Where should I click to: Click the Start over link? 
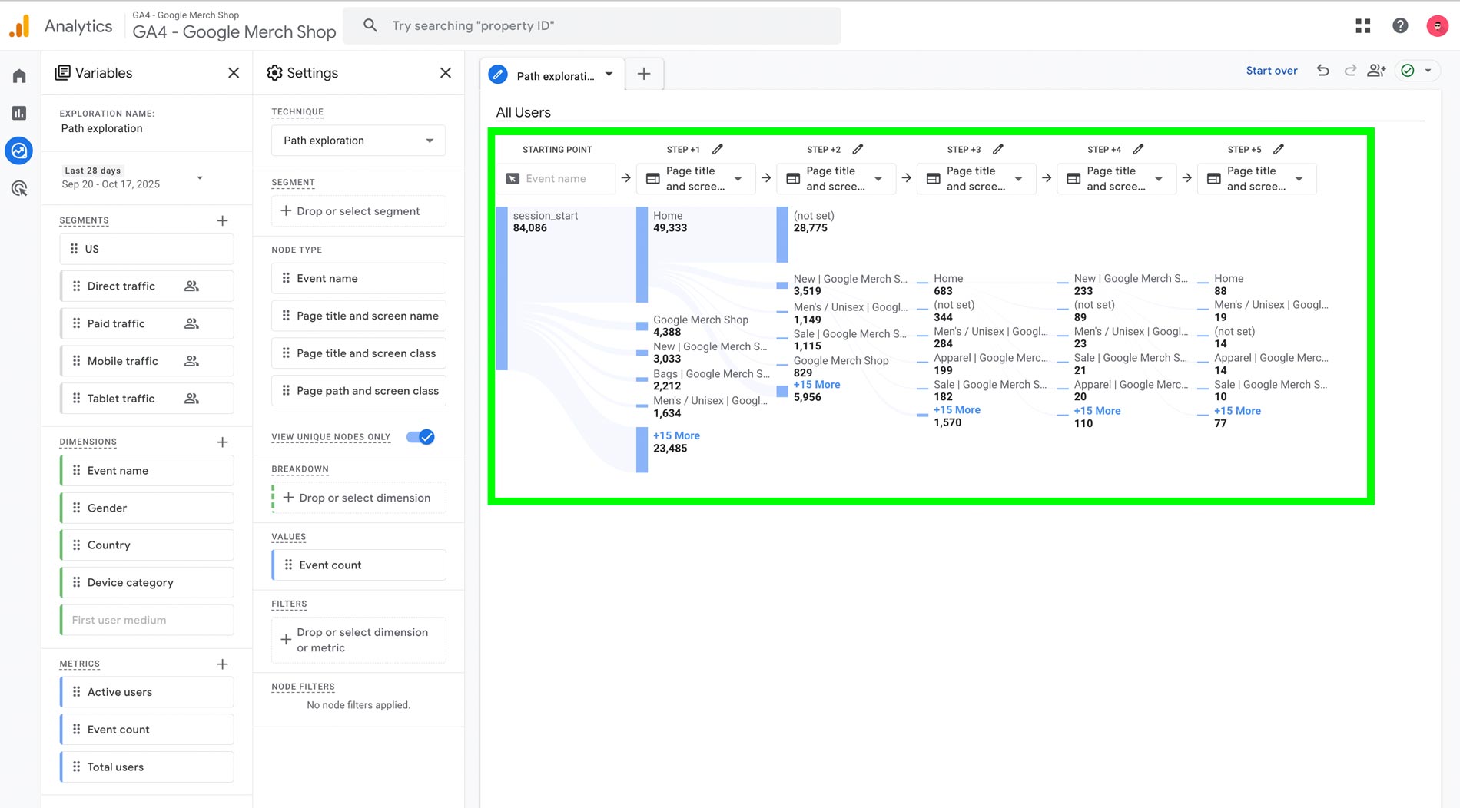(1271, 71)
